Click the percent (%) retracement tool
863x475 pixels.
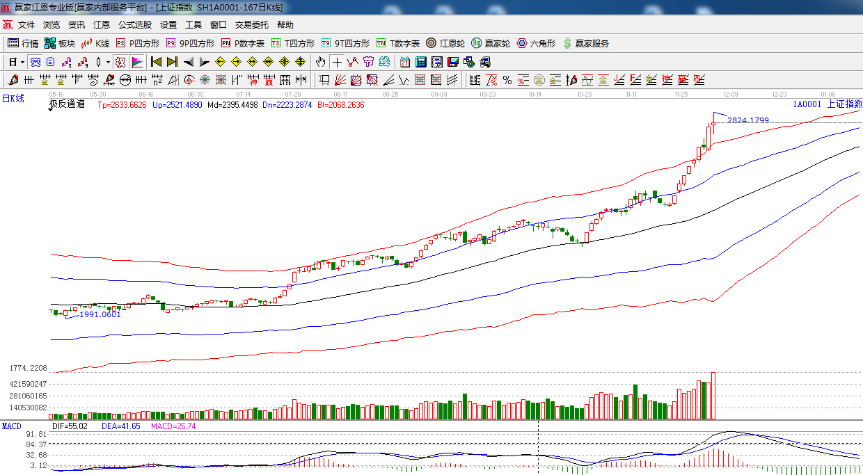point(507,80)
